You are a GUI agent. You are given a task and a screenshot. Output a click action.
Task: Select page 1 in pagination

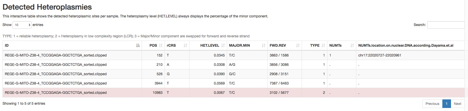pyautogui.click(x=446, y=104)
